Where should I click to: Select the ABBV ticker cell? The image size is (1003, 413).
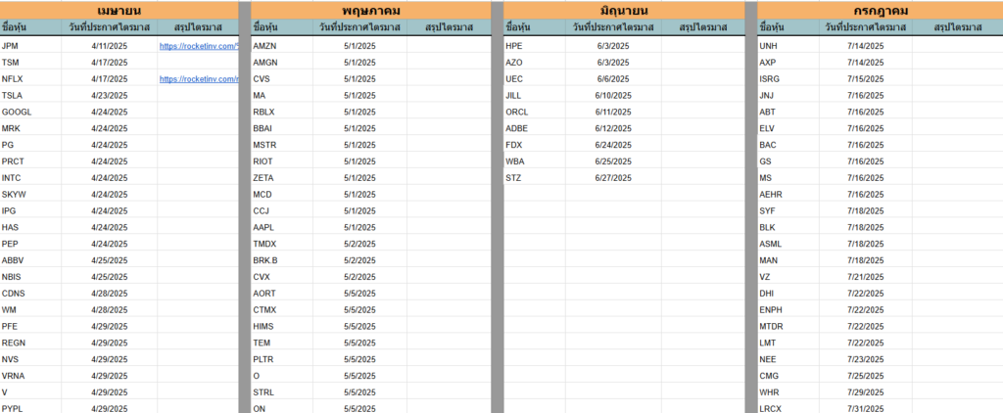coord(30,260)
